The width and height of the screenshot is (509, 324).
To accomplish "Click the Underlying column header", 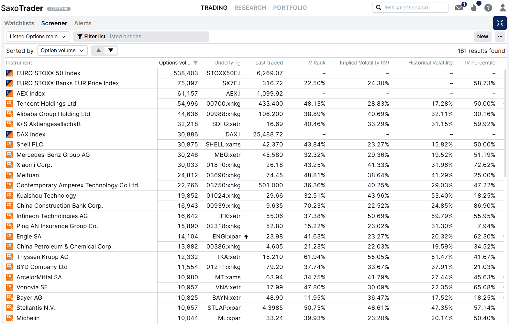I will click(x=227, y=63).
